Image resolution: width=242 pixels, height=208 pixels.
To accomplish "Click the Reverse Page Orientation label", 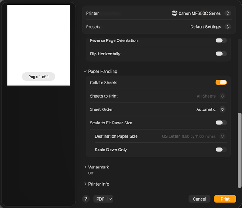I will (114, 40).
